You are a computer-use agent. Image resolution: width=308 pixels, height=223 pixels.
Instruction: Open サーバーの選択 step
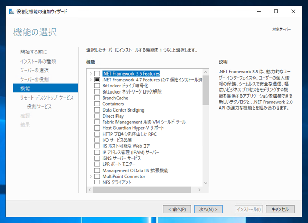click(x=34, y=70)
